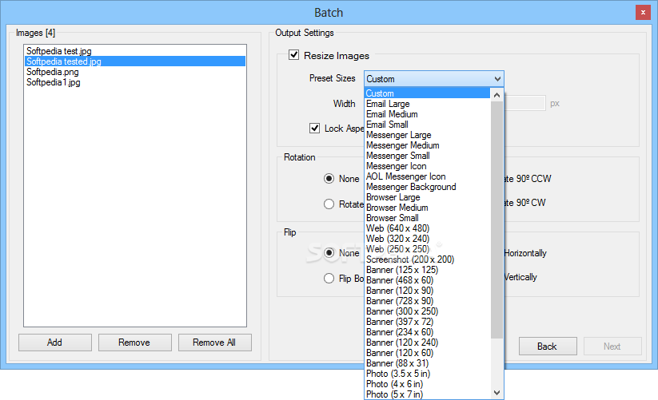Viewport: 658px width, 400px height.
Task: Choose Messenger Large preset
Action: [x=427, y=135]
